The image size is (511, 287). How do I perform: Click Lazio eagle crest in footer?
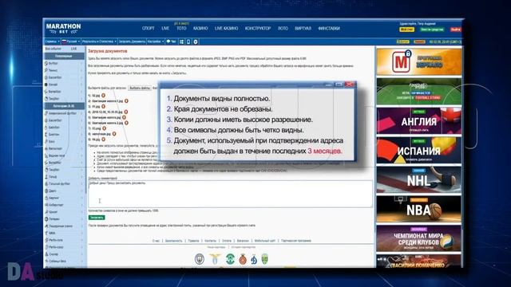[x=215, y=259]
